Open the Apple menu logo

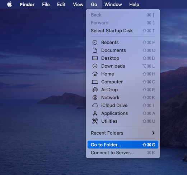pos(9,4)
